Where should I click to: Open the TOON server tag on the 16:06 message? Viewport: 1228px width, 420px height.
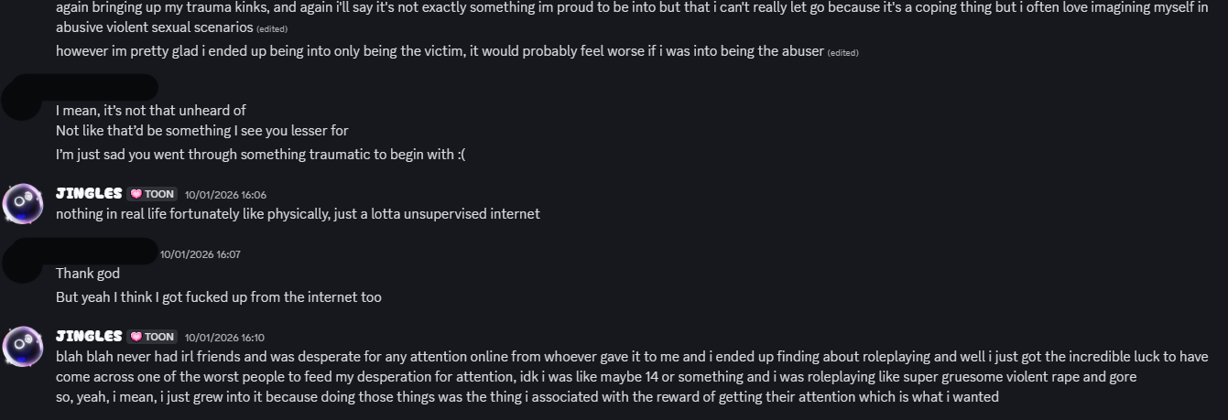pyautogui.click(x=152, y=195)
